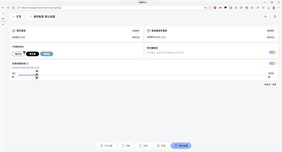Click the 120分钟 slider end label
The height and width of the screenshot is (152, 282).
click(271, 75)
